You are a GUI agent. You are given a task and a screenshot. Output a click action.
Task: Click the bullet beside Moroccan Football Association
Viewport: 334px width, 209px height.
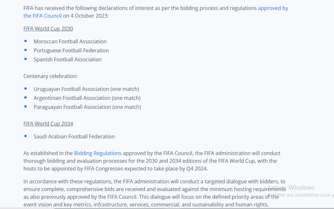(x=26, y=41)
